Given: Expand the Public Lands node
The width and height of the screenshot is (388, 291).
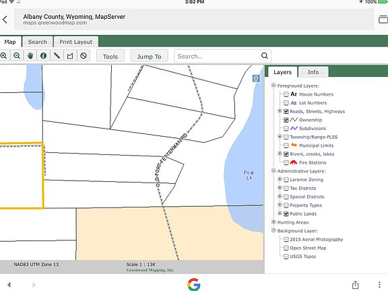Looking at the screenshot, I should [280, 214].
